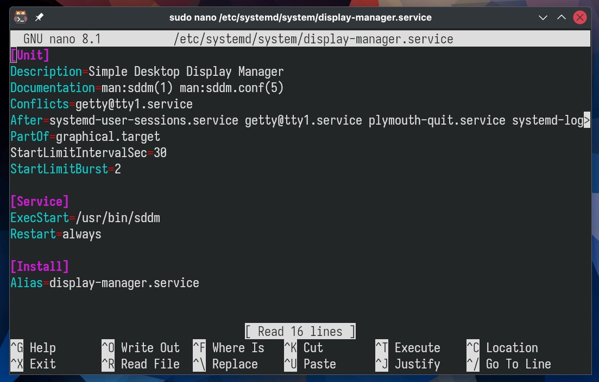Click the line-overflow '>' marker
599x382 pixels.
tap(587, 120)
